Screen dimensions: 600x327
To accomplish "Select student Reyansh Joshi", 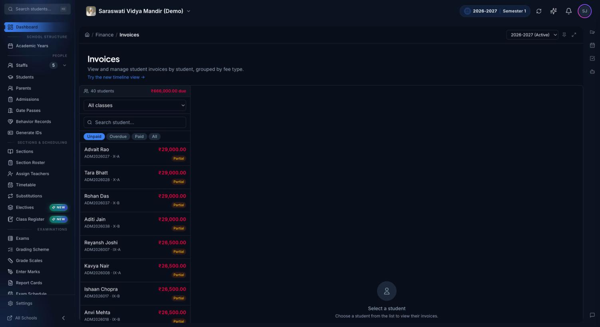I will [x=135, y=247].
